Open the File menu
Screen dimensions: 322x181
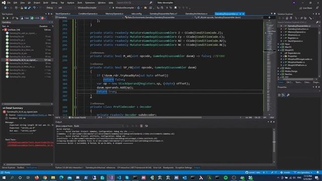pyautogui.click(x=9, y=3)
